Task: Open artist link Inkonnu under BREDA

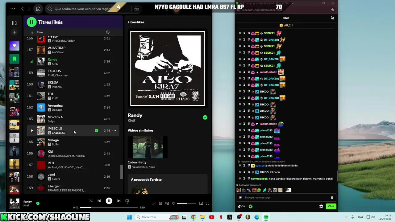Action: 57,87
